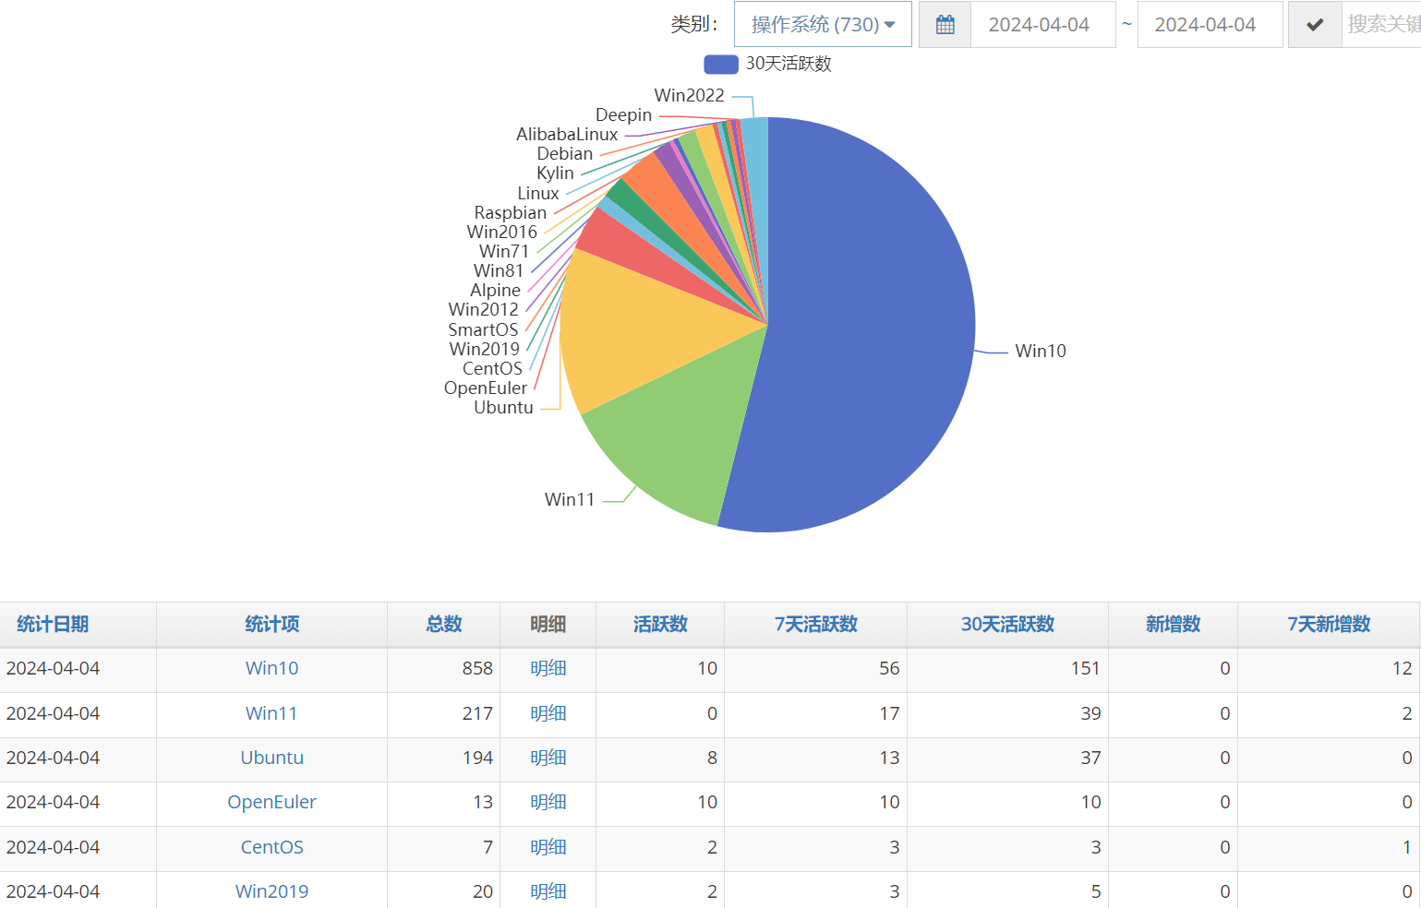
Task: Open the Win2019 link in table
Action: pos(271,891)
